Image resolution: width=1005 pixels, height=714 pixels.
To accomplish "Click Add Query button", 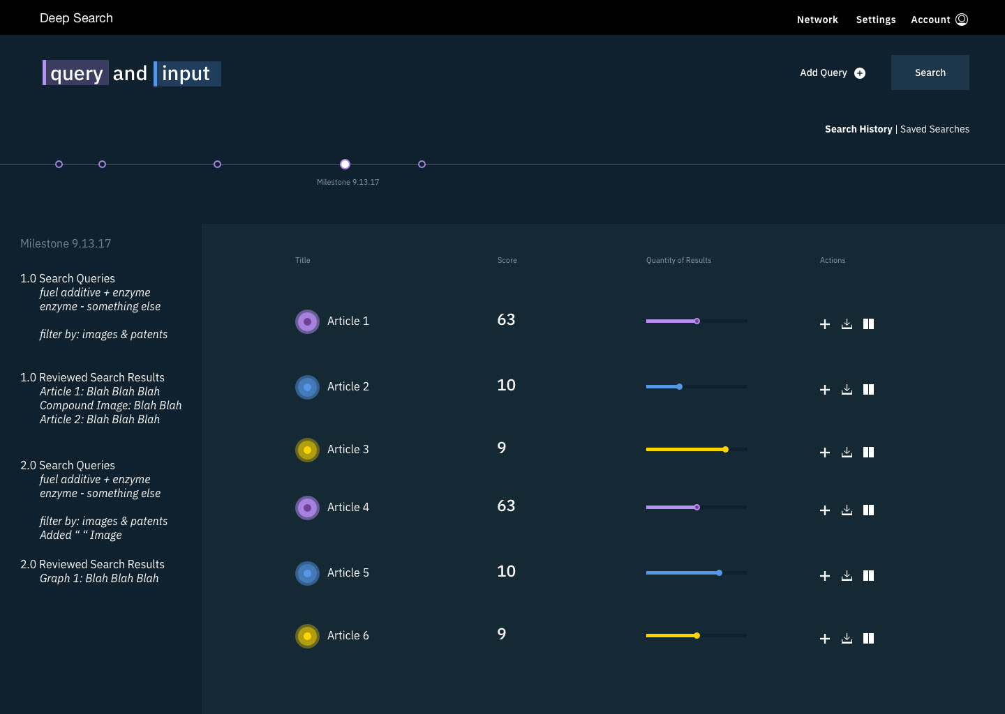I will 833,73.
